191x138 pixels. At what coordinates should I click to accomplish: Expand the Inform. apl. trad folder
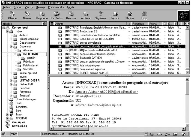[11, 73]
